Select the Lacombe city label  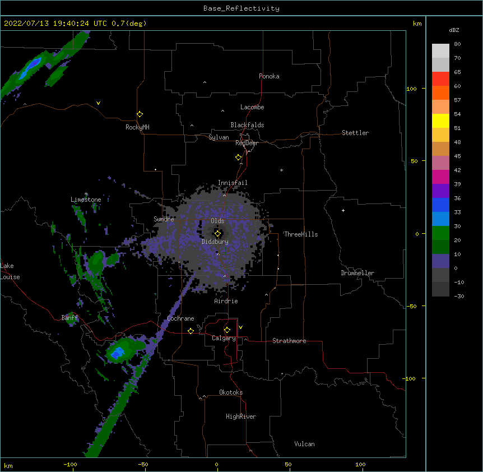click(x=252, y=107)
